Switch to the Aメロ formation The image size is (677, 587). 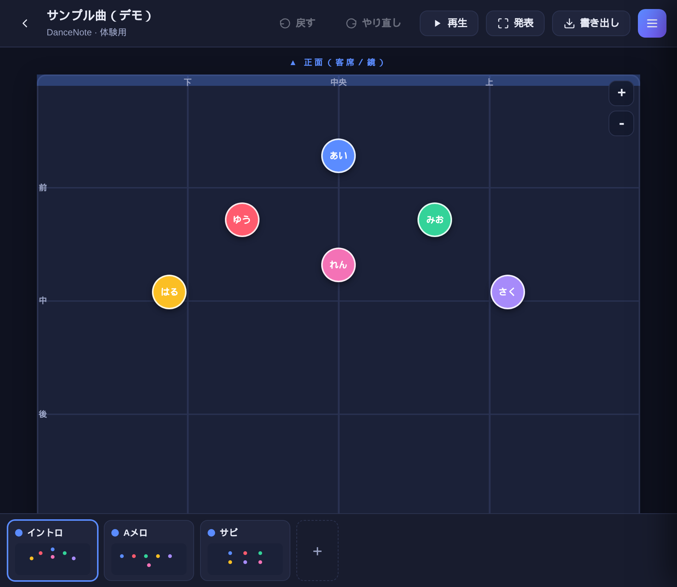(x=149, y=551)
